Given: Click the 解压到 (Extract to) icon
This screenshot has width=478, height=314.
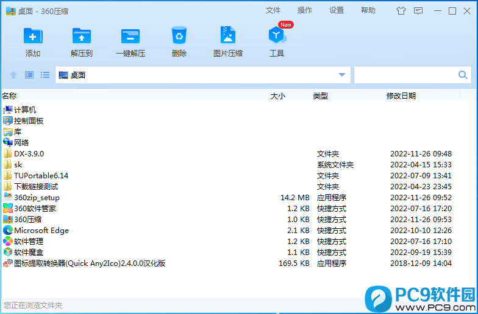Looking at the screenshot, I should [82, 36].
